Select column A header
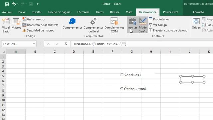This screenshot has height=120, width=213. [x=16, y=52]
